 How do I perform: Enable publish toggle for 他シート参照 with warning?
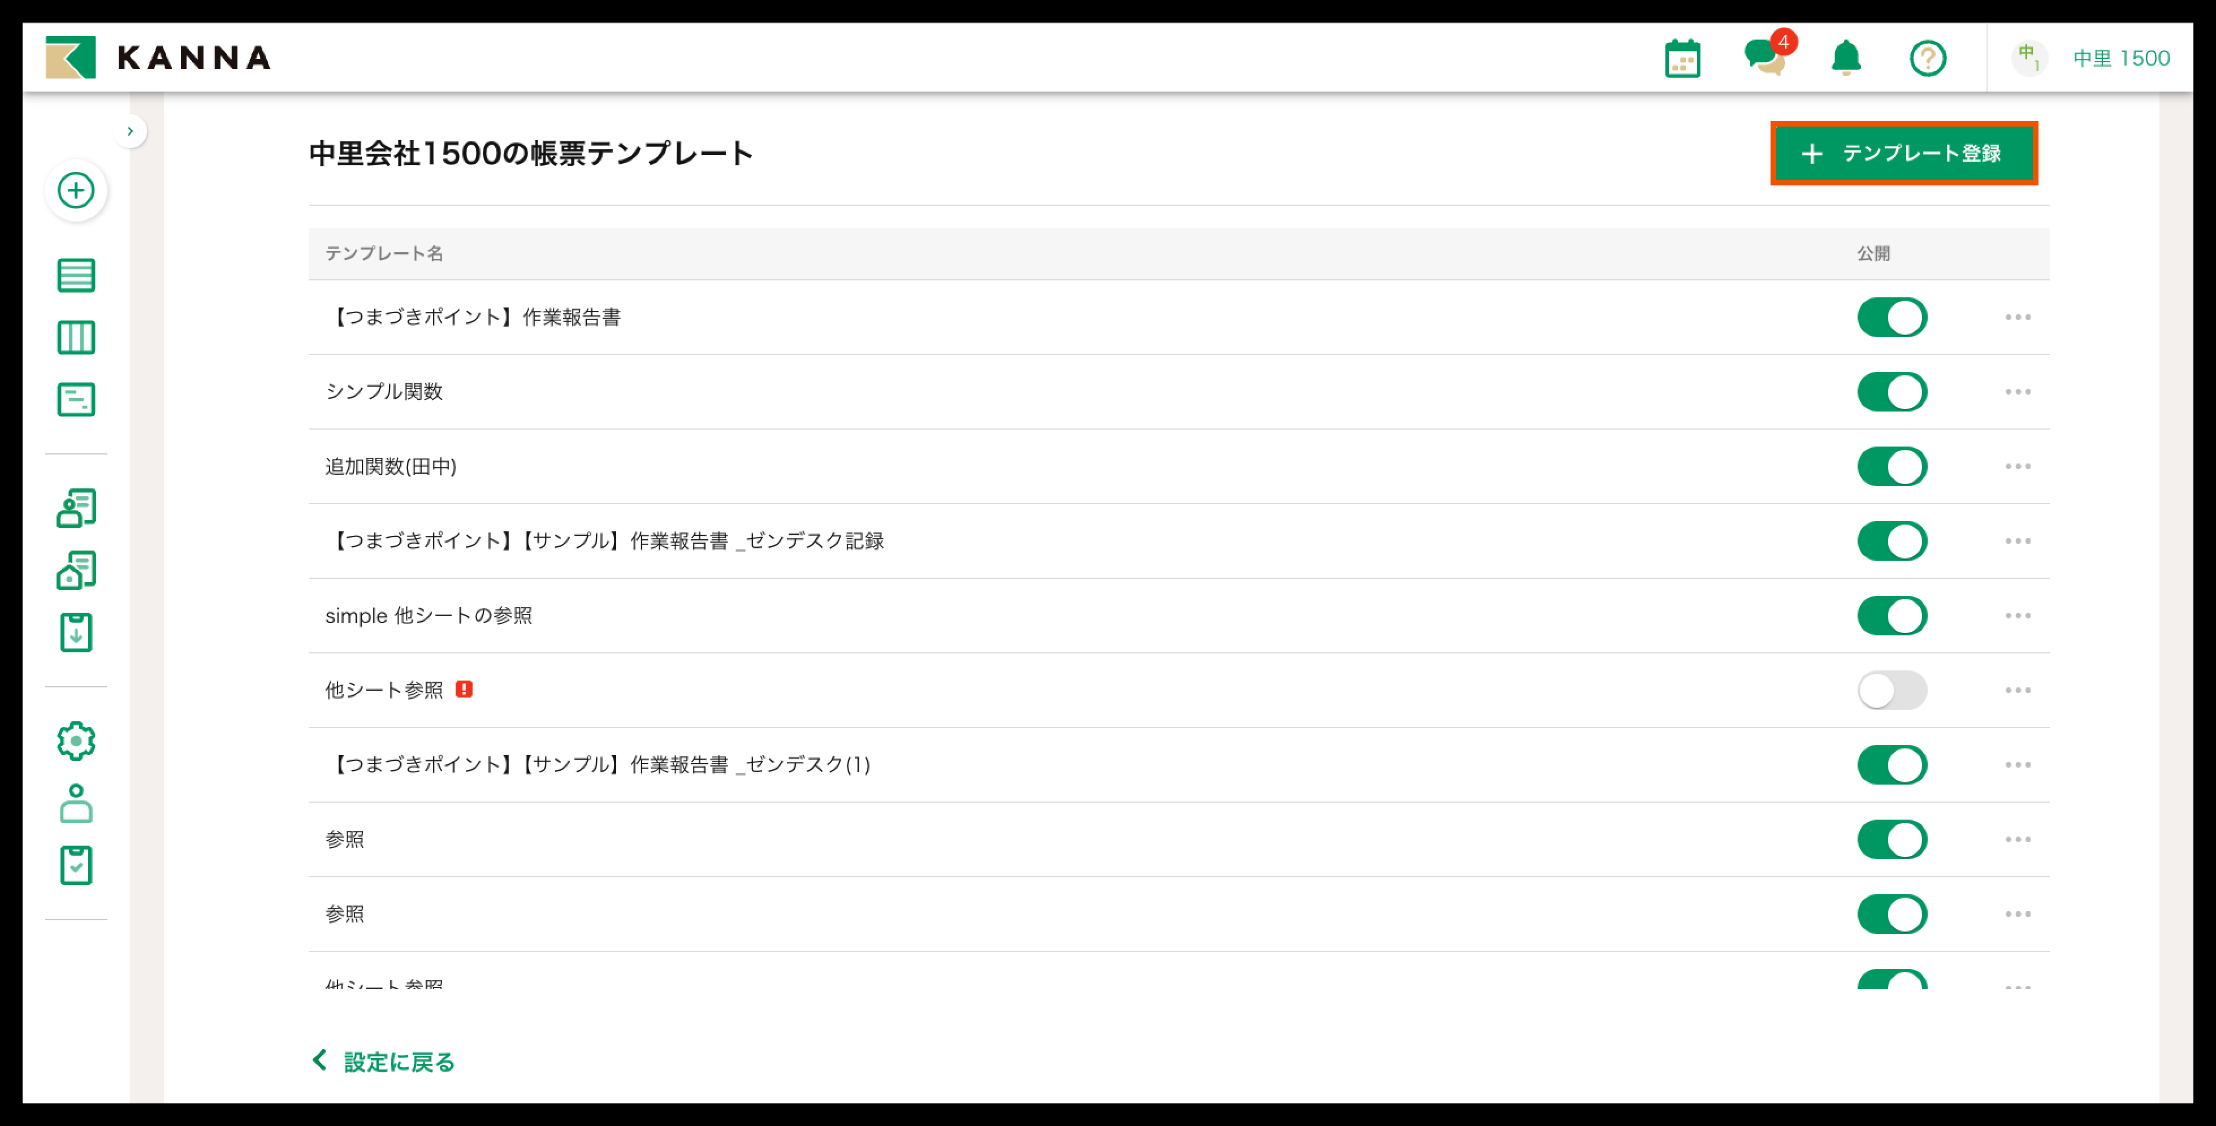[1891, 691]
